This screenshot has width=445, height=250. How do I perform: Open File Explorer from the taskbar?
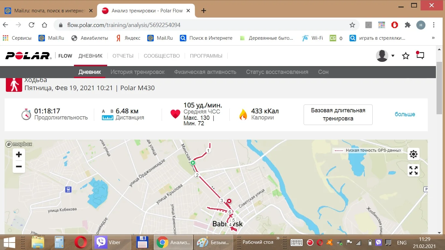(x=38, y=242)
